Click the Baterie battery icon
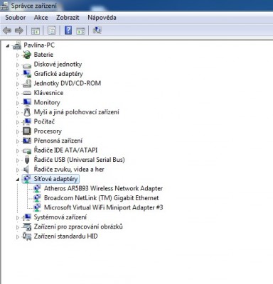Screen dimensions: 273x284 [x=27, y=55]
